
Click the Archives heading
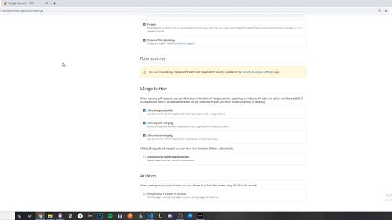point(148,176)
